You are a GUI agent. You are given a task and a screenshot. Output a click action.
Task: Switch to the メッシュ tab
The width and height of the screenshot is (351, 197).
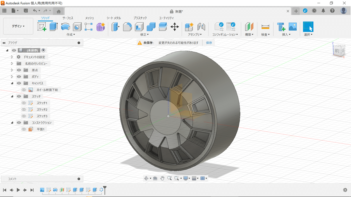90,18
